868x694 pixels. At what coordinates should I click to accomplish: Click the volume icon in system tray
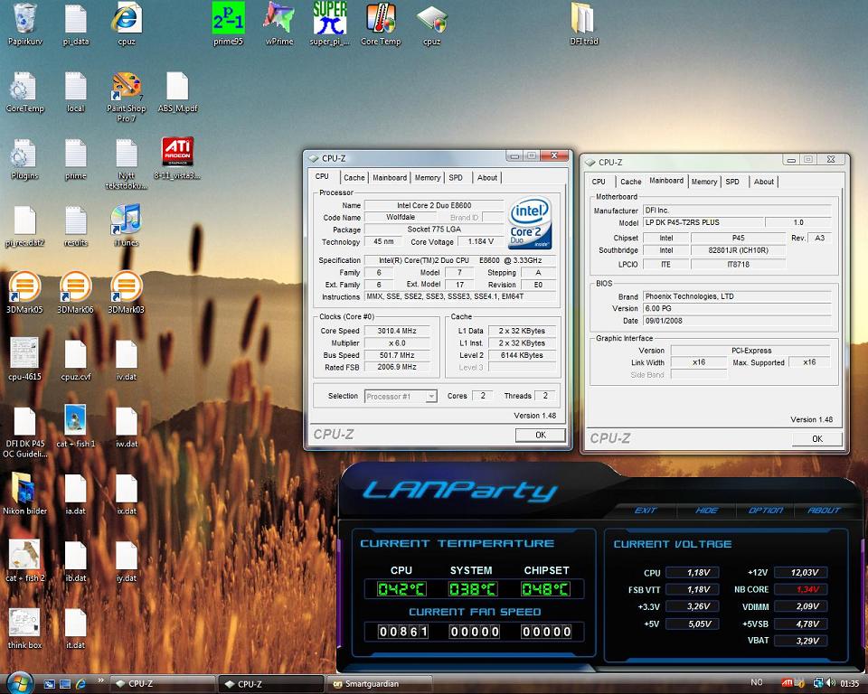point(830,683)
